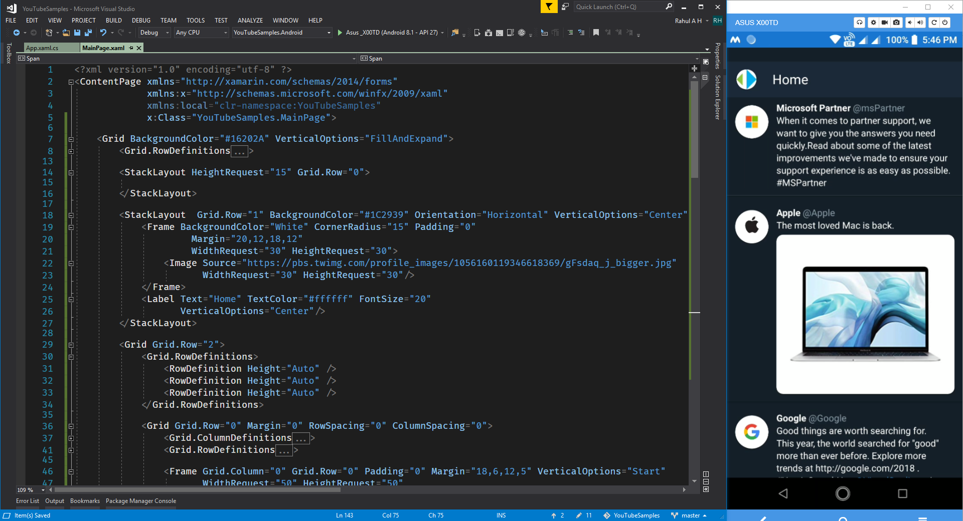Toggle the bookmark on the current line
The image size is (963, 521).
596,33
